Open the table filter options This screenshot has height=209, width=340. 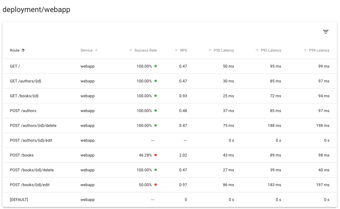(x=325, y=31)
